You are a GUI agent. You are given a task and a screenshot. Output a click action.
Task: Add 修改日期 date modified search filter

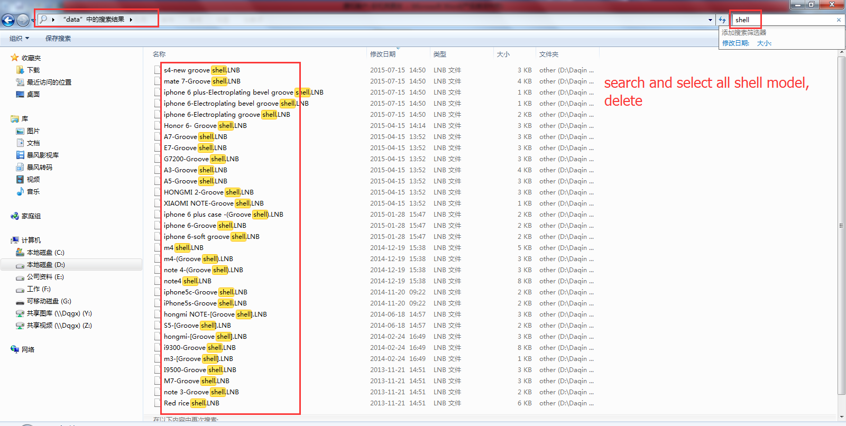click(735, 43)
